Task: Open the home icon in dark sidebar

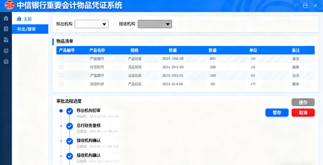Action: 6,18
